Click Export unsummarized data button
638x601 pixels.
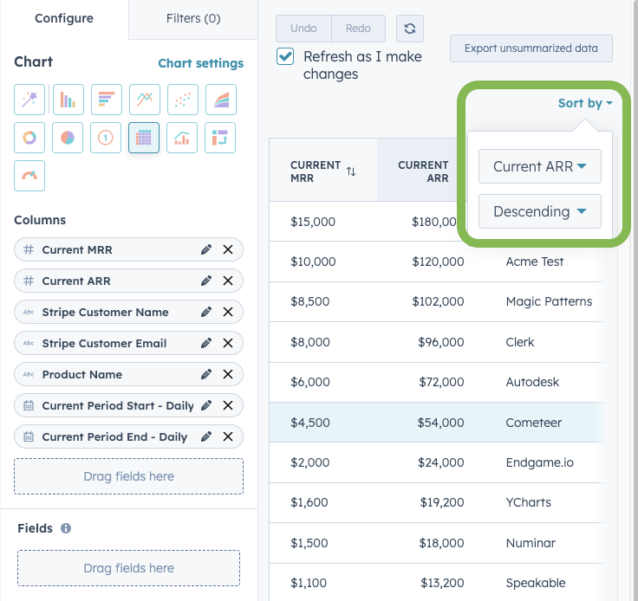tap(531, 48)
